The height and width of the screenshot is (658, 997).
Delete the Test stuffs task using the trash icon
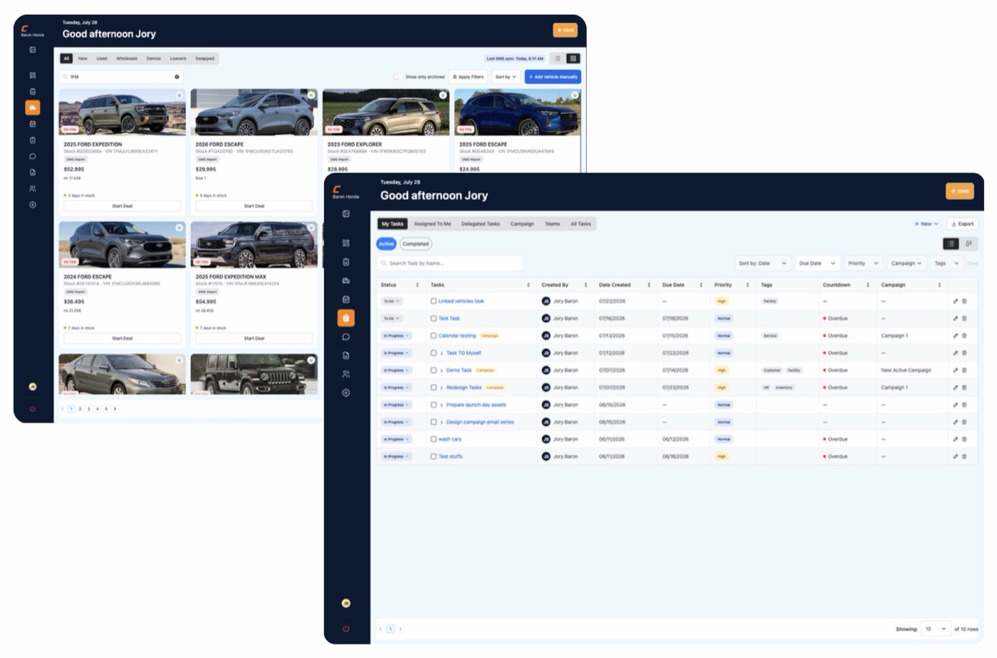964,456
